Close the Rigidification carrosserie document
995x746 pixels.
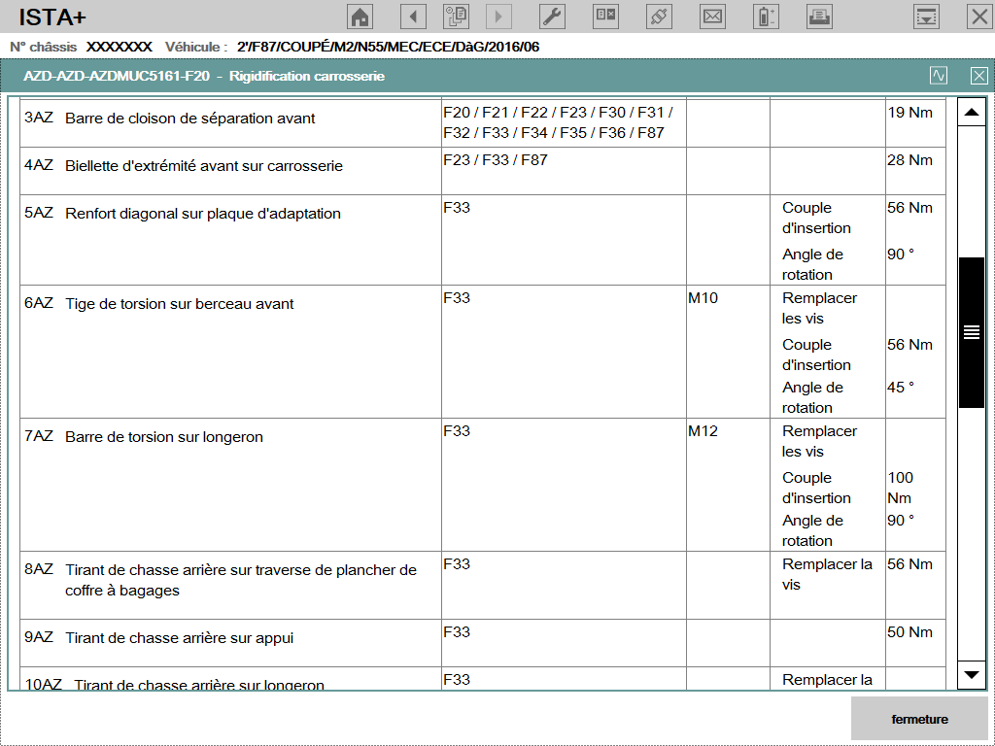[x=979, y=76]
